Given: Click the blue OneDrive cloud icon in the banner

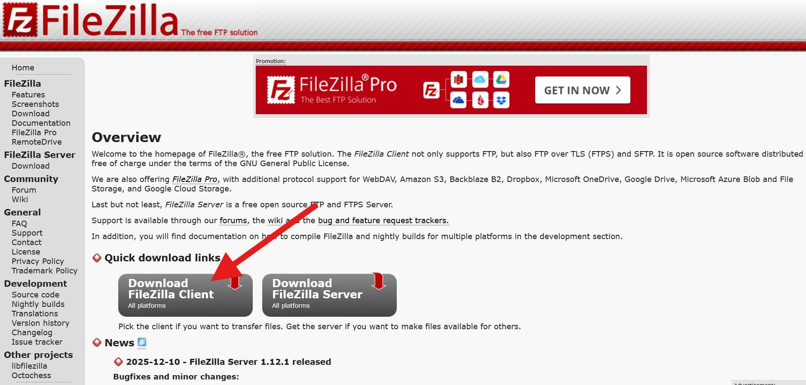Looking at the screenshot, I should pos(459,100).
